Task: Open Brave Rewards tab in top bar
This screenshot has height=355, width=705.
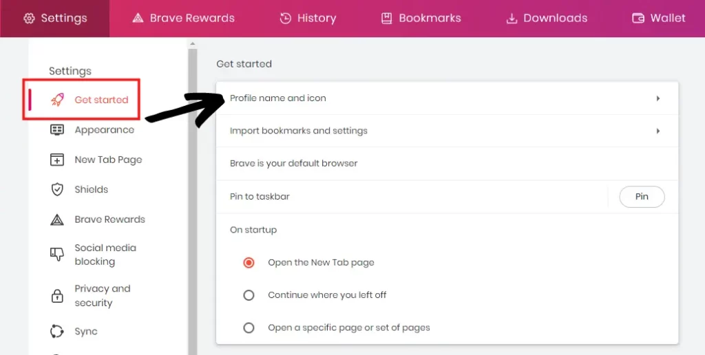Action: (x=183, y=19)
